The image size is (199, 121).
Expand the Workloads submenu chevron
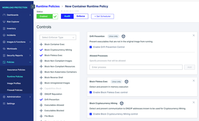30,49
